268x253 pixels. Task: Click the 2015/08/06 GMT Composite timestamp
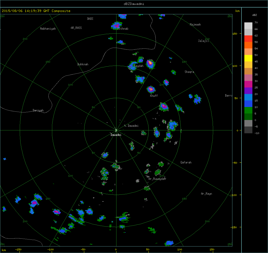click(36, 11)
